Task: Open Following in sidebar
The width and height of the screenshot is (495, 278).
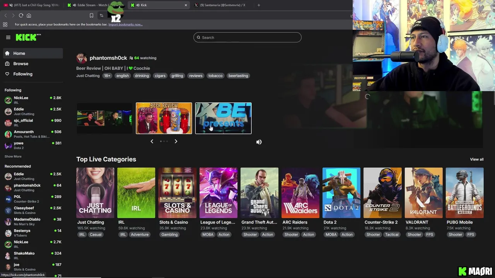Action: pos(33,74)
